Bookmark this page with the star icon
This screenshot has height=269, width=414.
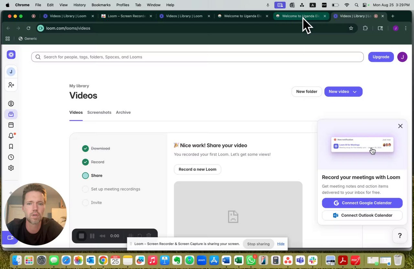pos(351,28)
